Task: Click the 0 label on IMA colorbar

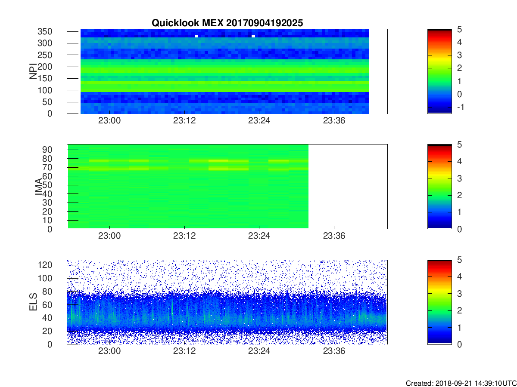Action: click(x=459, y=229)
